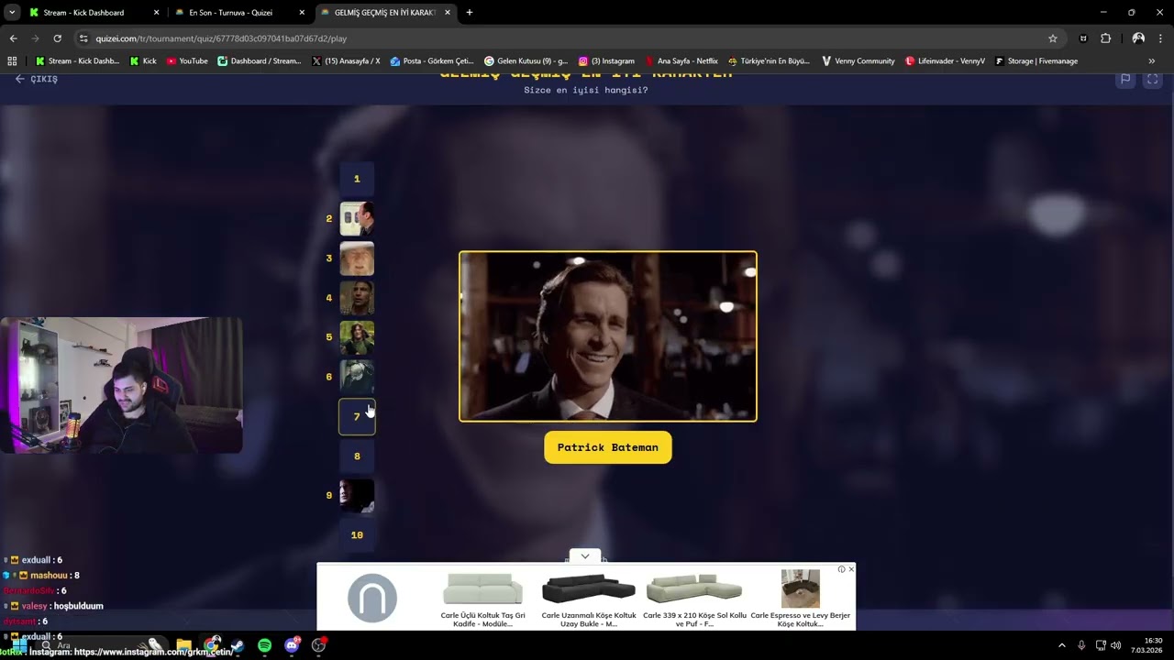
Task: Place the character in rank slot 7
Action: click(357, 417)
